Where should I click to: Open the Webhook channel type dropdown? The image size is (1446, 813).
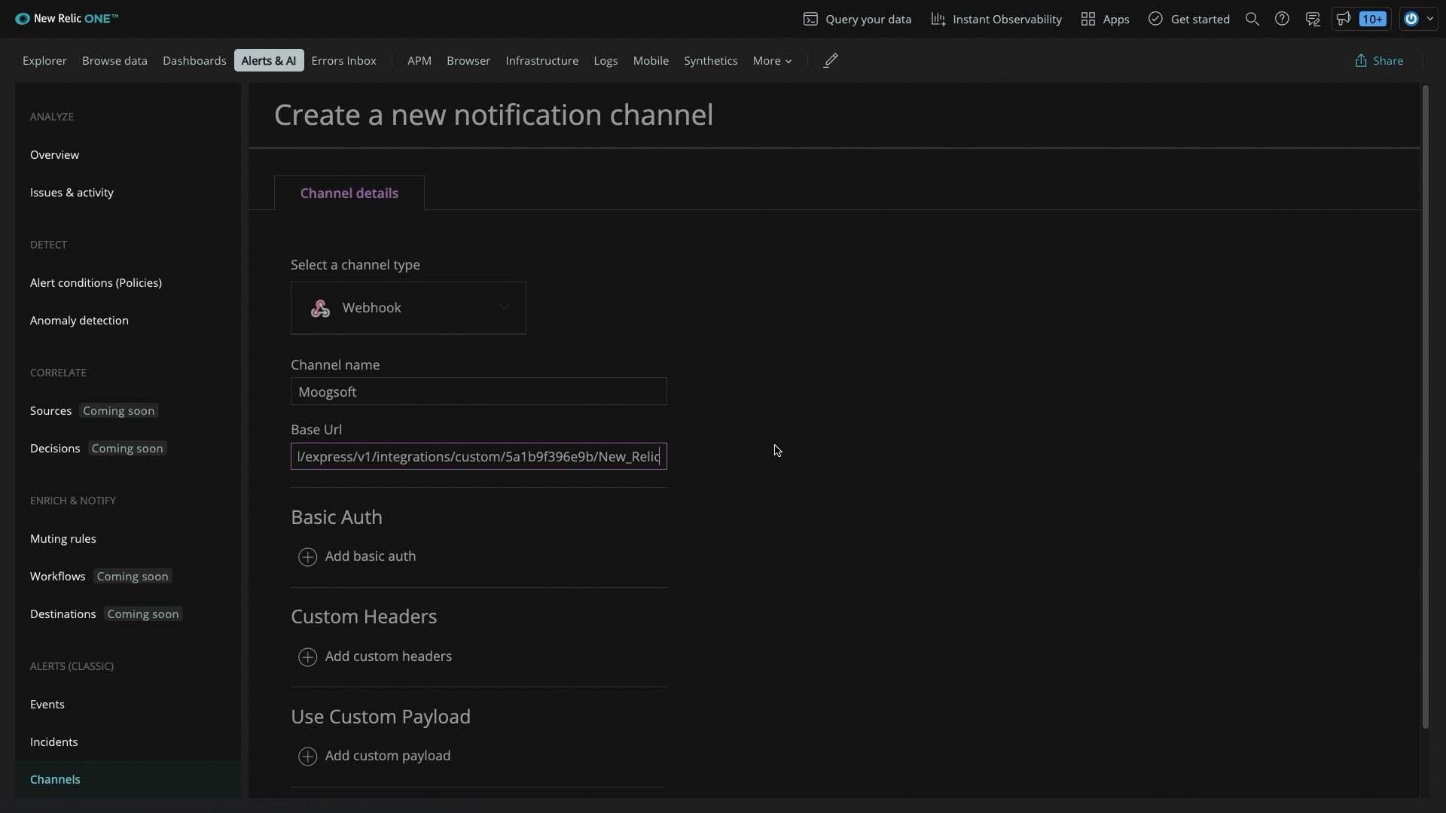(408, 308)
